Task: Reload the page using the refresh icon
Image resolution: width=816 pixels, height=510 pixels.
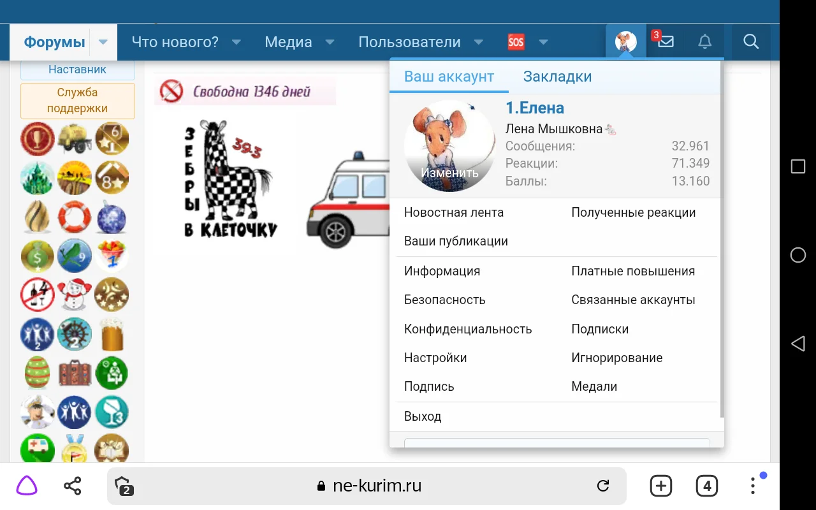Action: 603,485
